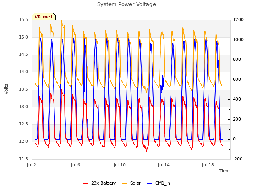Screen dimensions: 254x191
Task: Click the 400 right axis value
Action: (237, 99)
